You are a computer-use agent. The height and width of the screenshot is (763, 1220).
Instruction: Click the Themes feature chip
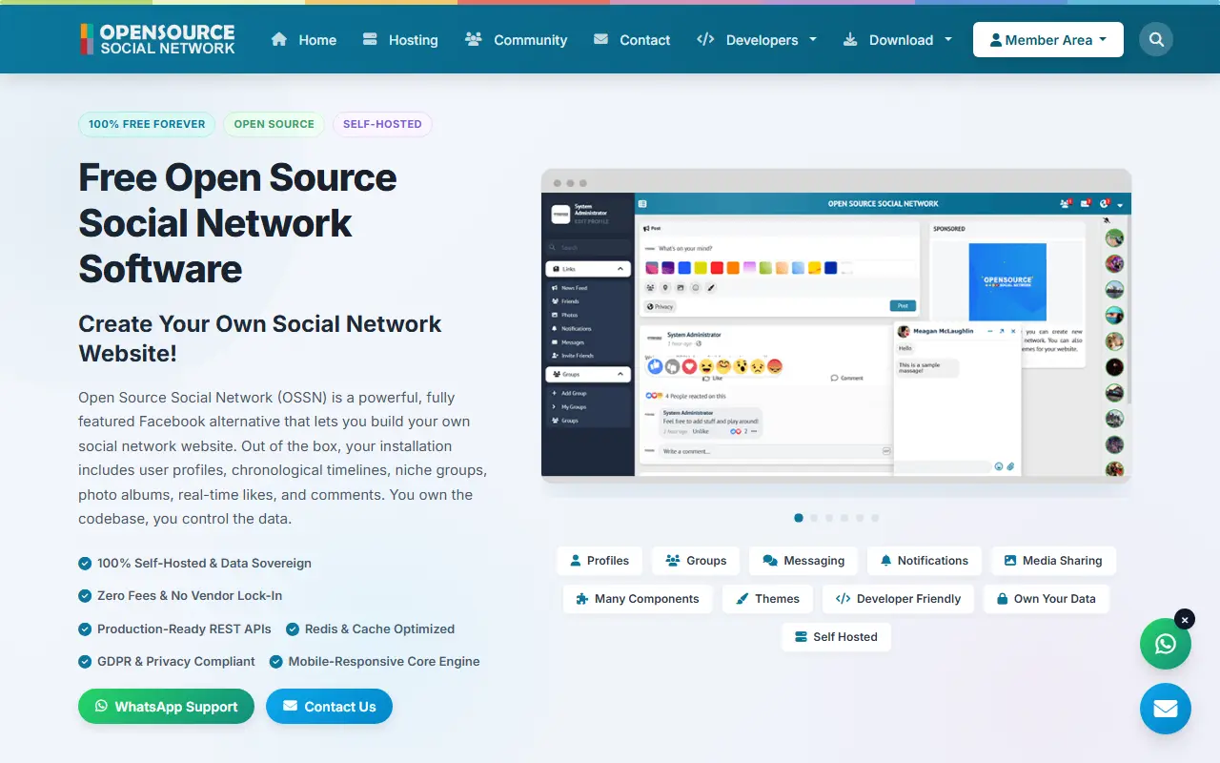pyautogui.click(x=768, y=599)
